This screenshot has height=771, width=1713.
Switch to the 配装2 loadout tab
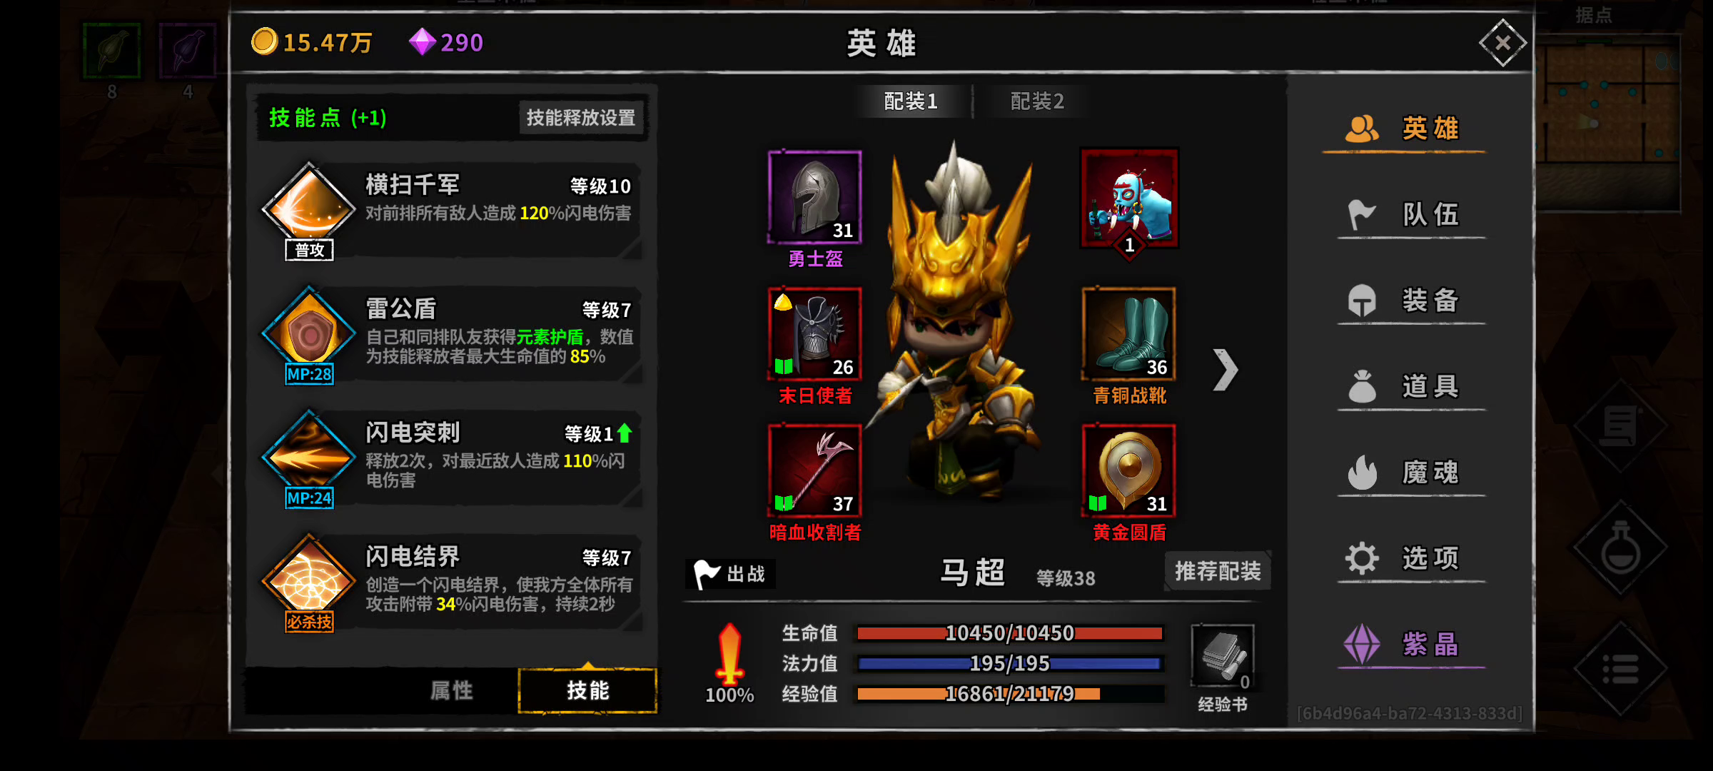1037,101
